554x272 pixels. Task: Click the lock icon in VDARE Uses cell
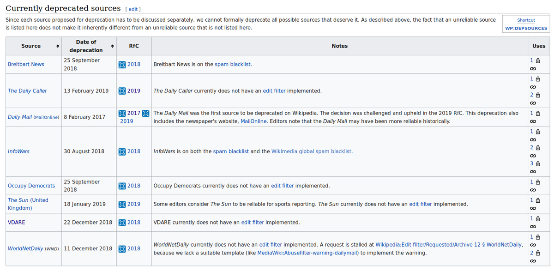point(538,218)
